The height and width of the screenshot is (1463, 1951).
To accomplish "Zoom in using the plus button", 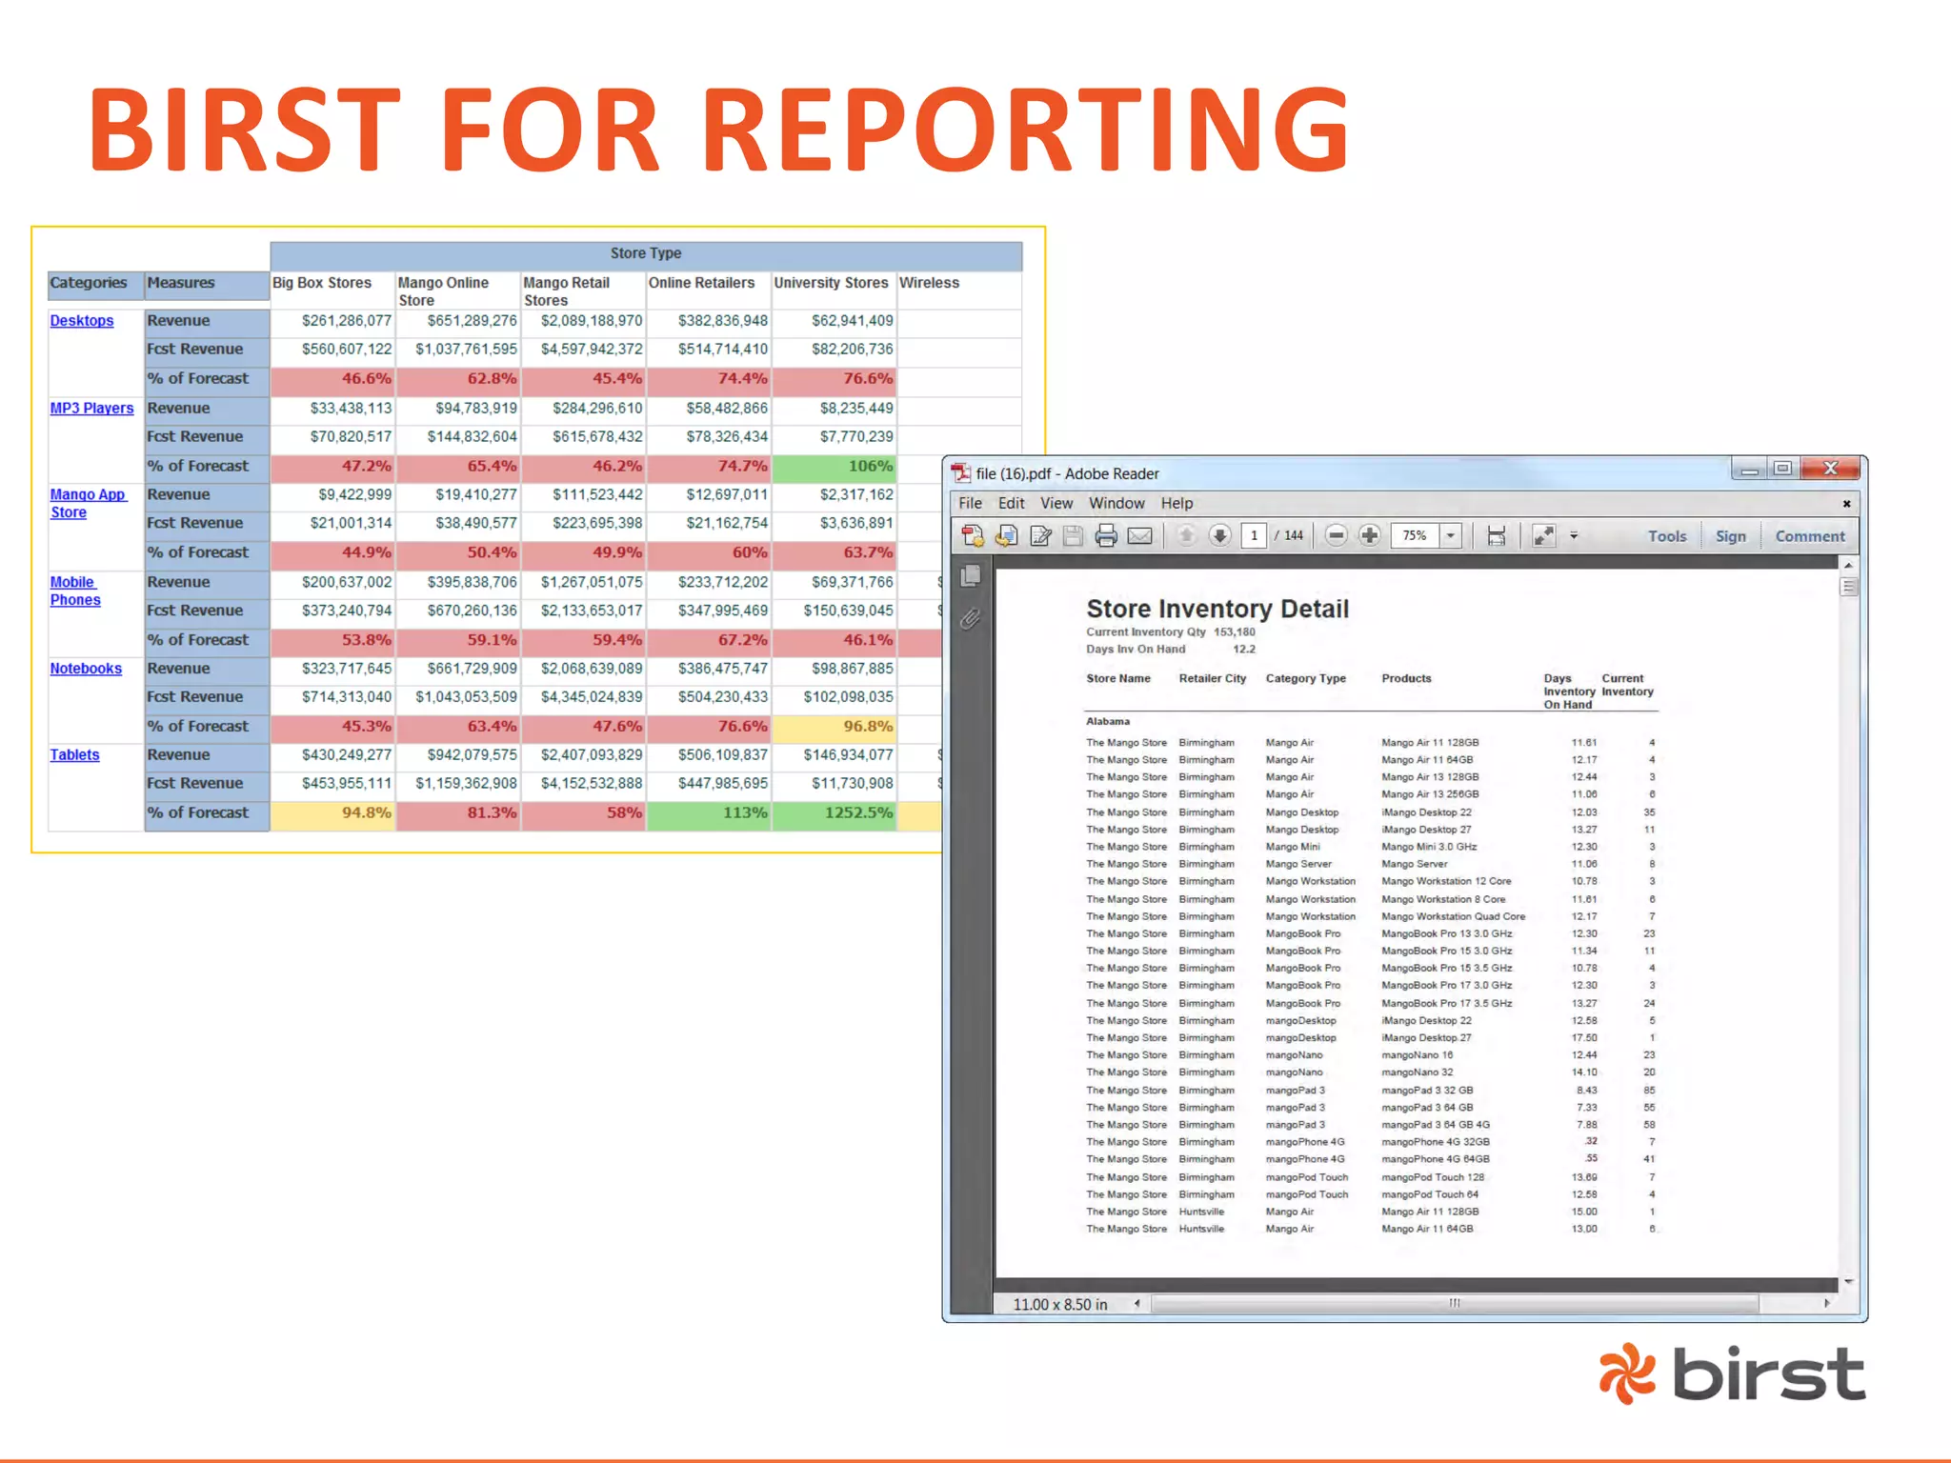I will click(1370, 535).
